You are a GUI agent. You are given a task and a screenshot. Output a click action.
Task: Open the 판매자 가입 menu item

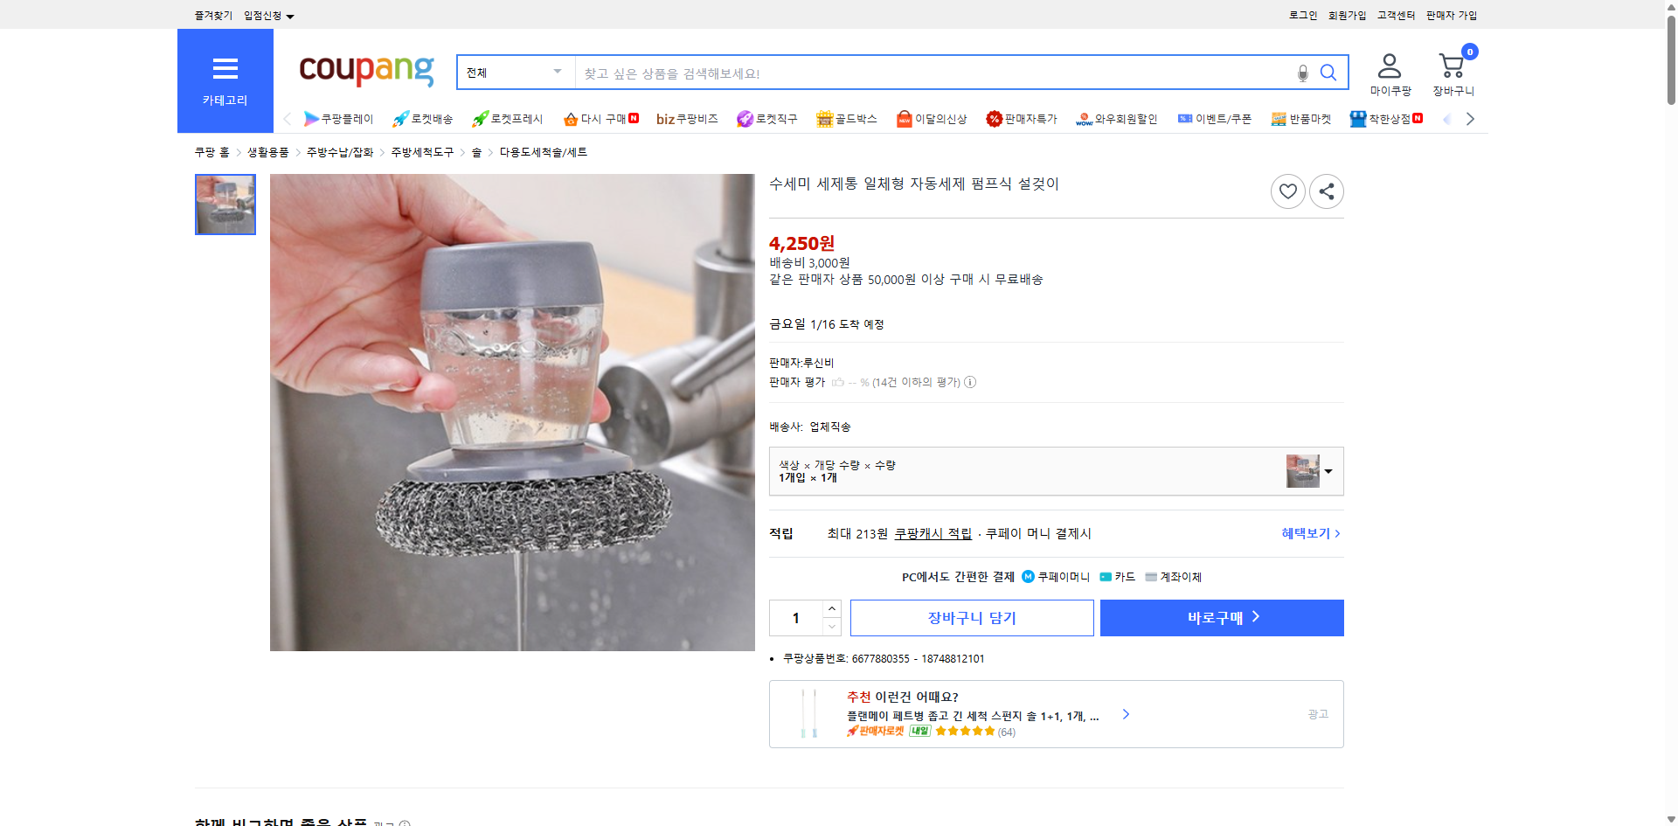(x=1451, y=15)
